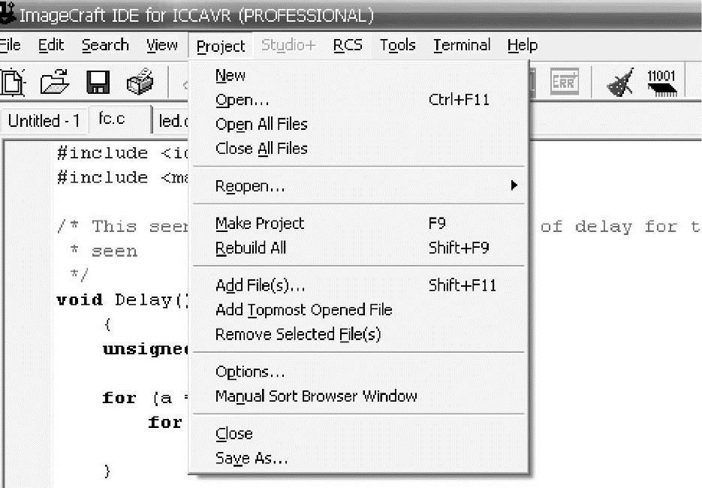Screen dimensions: 702x488
Task: Click the Save floppy disk icon
Action: 98,83
